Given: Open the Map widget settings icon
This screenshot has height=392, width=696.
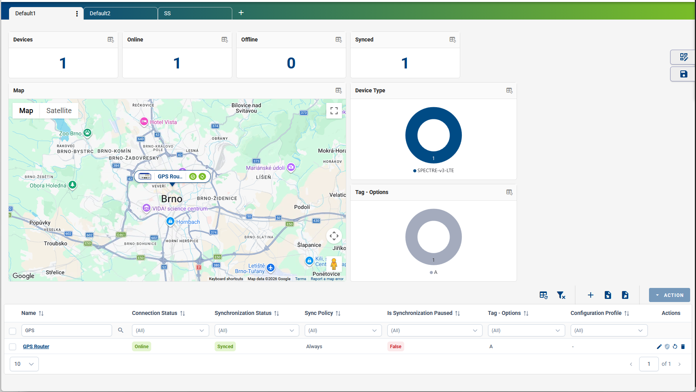Looking at the screenshot, I should (339, 90).
